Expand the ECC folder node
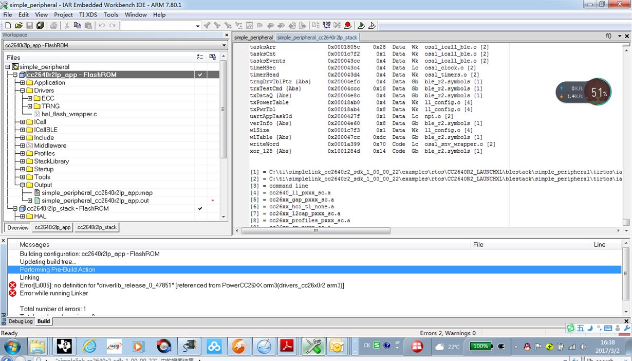632x361 pixels. (x=30, y=98)
